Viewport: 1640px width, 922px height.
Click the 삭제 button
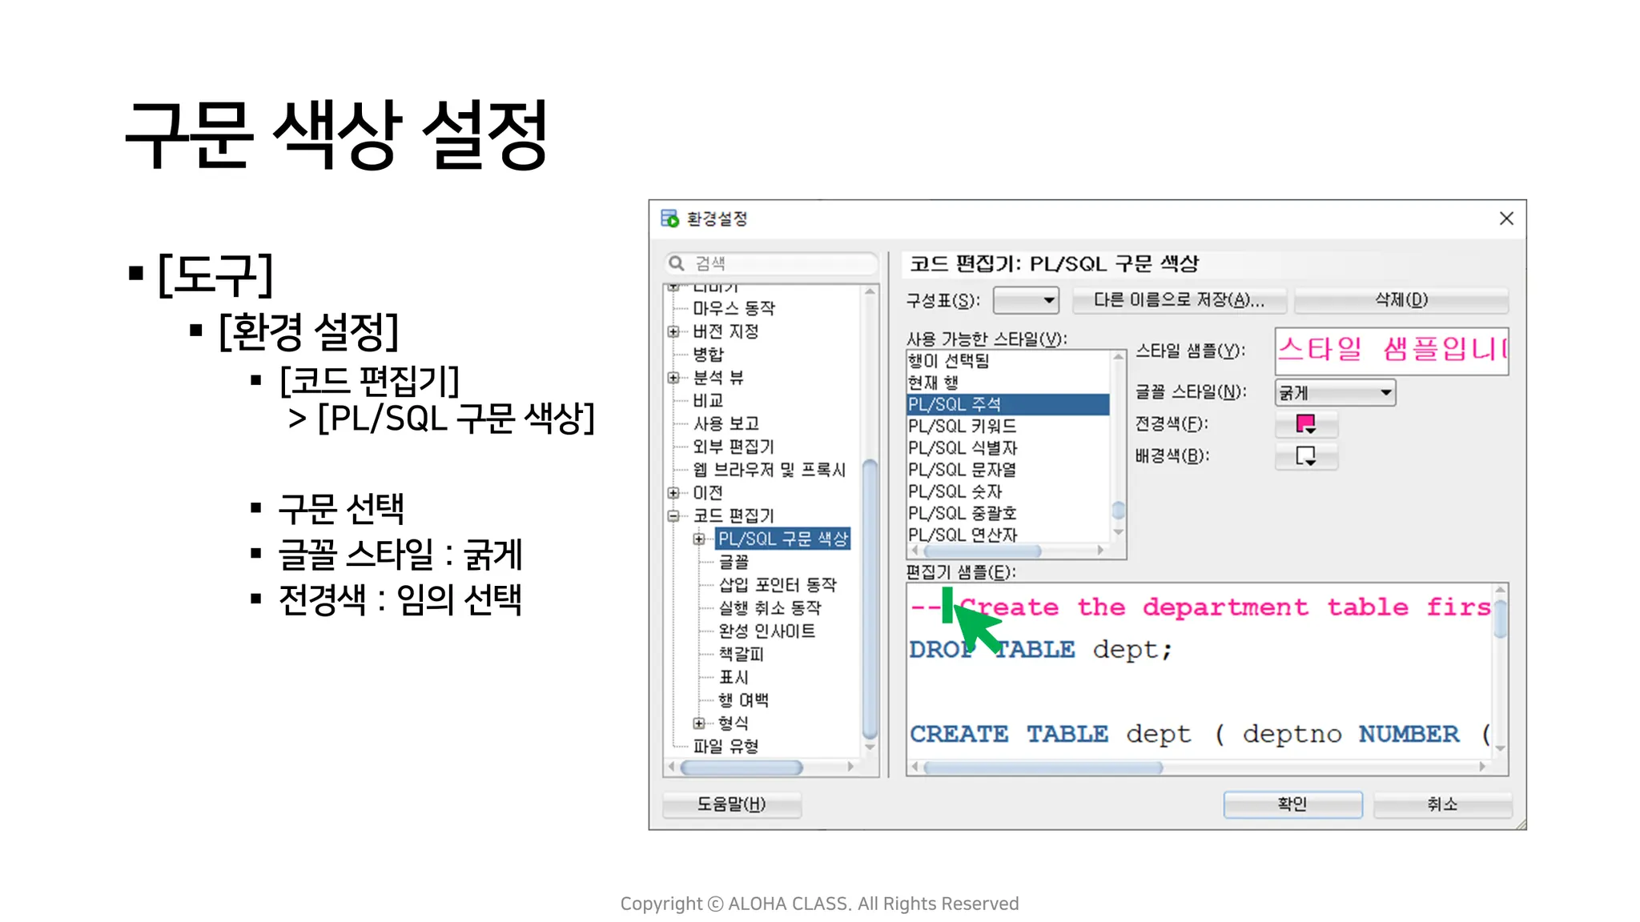tap(1401, 300)
